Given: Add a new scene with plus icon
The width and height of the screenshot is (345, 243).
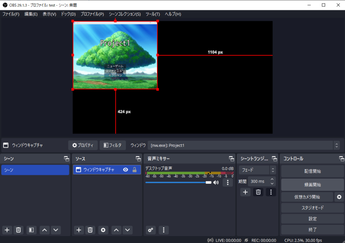Looking at the screenshot, I should (7, 230).
